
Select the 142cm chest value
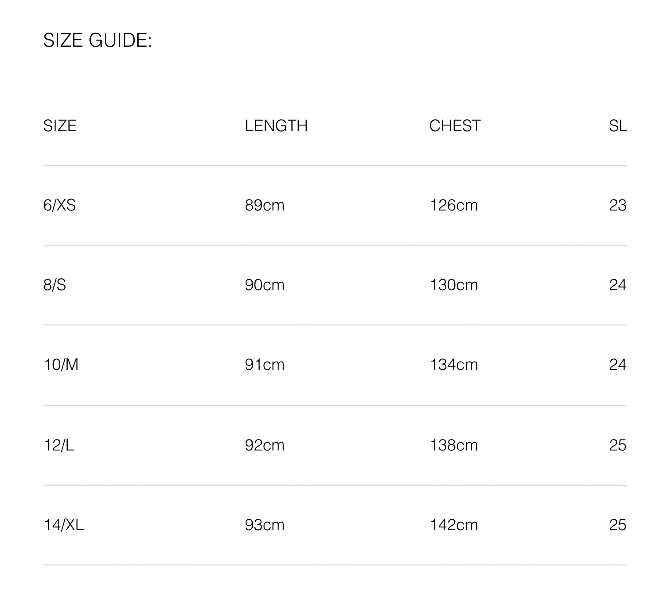click(454, 525)
